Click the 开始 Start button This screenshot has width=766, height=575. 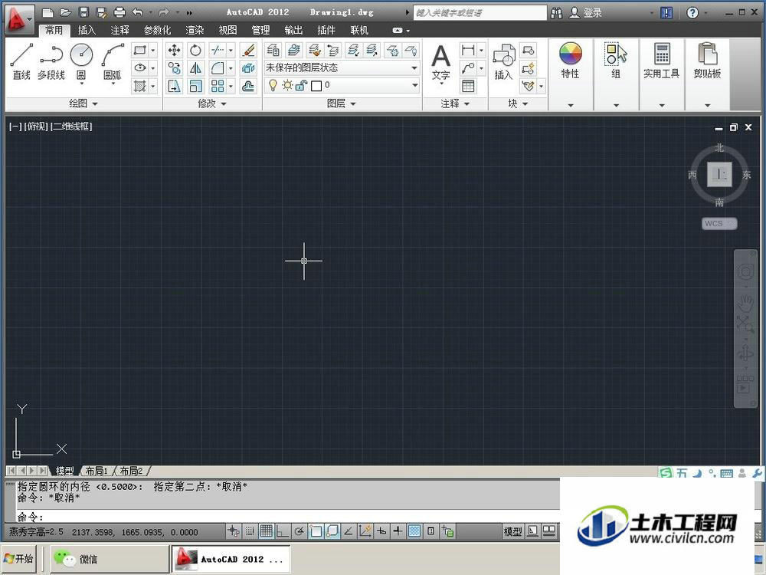18,558
